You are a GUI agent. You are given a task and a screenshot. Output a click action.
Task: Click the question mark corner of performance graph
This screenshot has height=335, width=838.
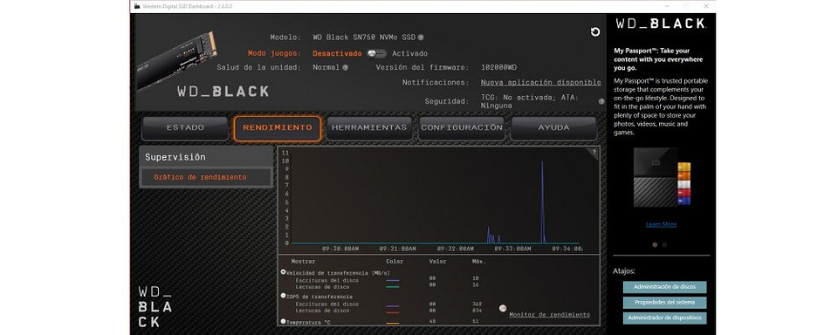pos(594,152)
